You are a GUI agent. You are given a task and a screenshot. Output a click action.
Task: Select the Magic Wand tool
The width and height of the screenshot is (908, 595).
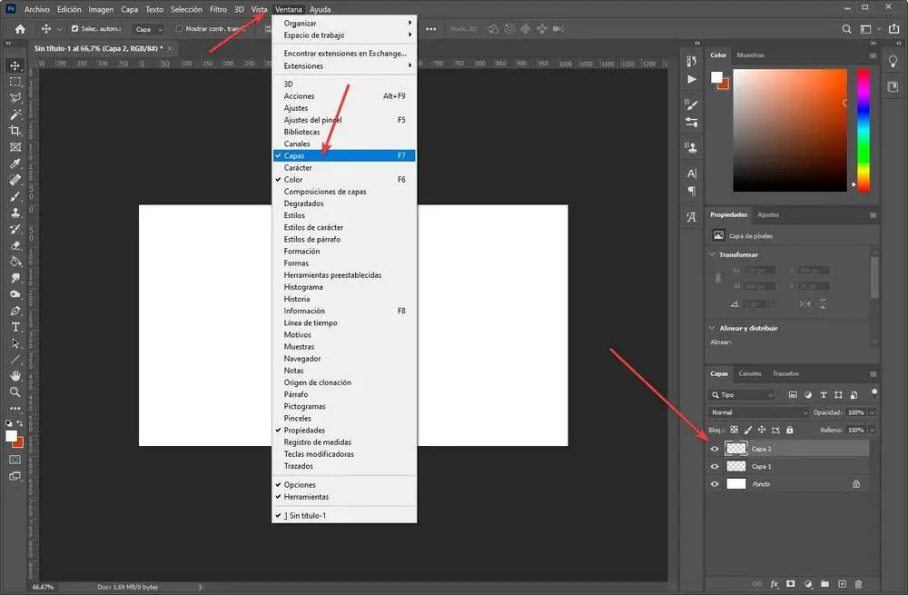(15, 114)
